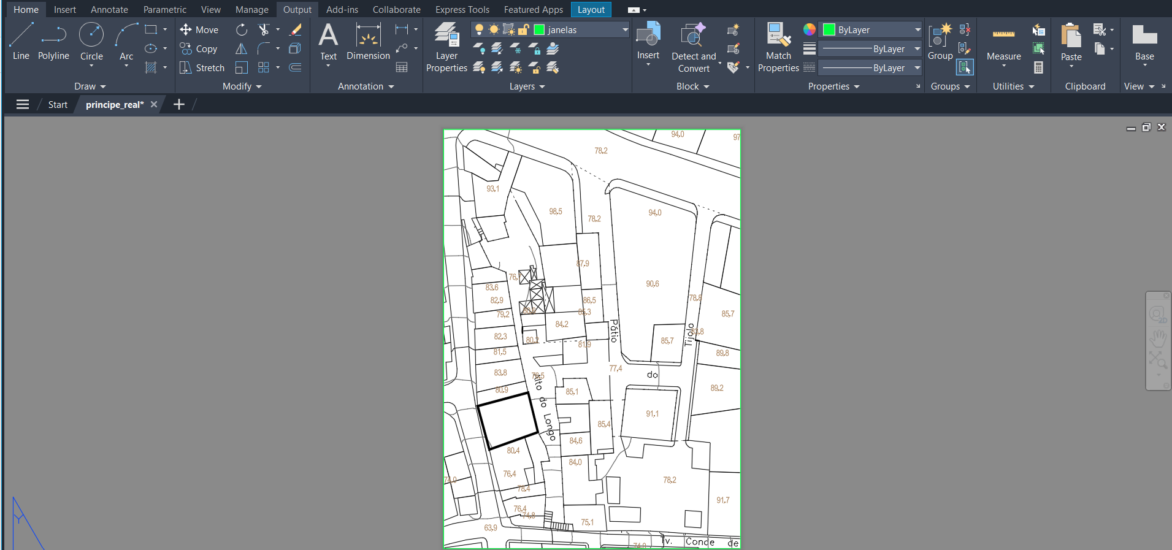Toggle Group Selection on/off button
The image size is (1172, 550).
965,67
